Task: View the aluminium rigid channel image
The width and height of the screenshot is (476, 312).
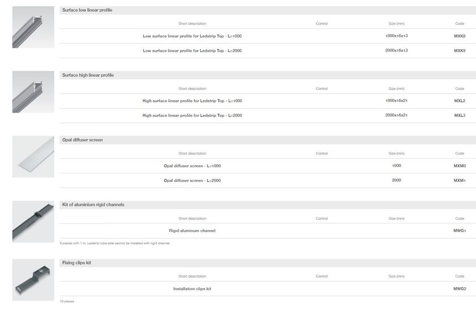Action: click(33, 222)
